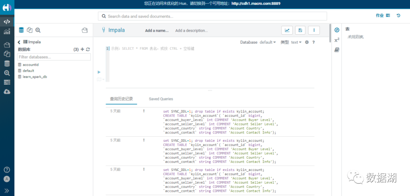Go back with arrow next to Impala

click(19, 42)
